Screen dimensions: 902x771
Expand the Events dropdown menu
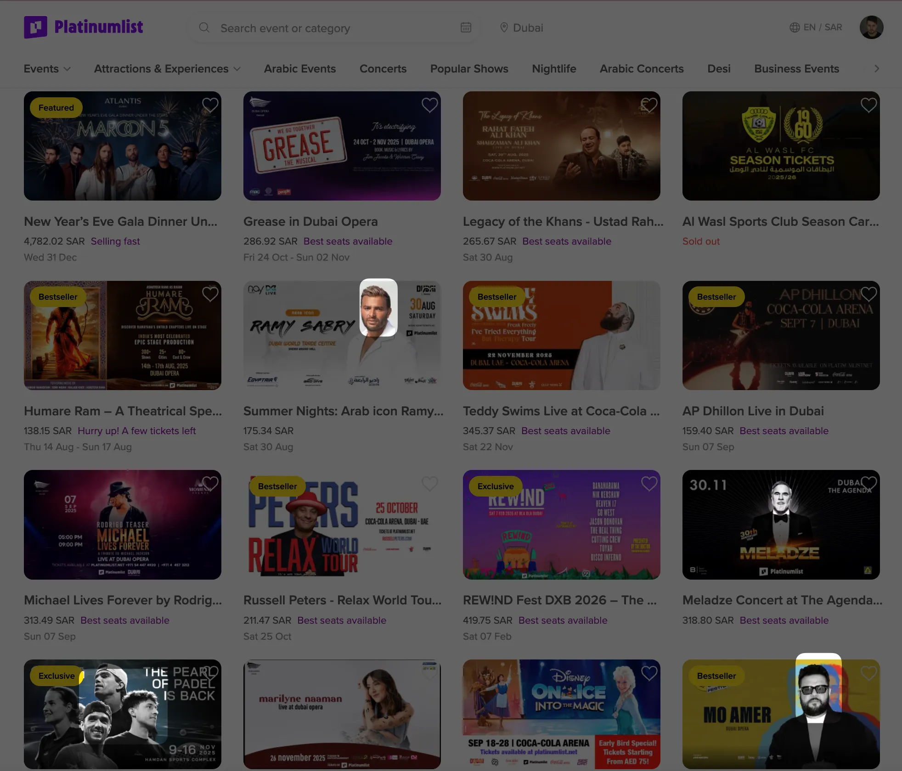pyautogui.click(x=47, y=69)
